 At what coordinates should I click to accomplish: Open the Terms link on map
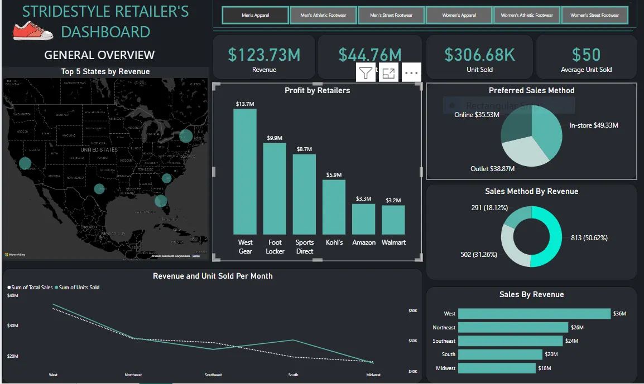196,256
